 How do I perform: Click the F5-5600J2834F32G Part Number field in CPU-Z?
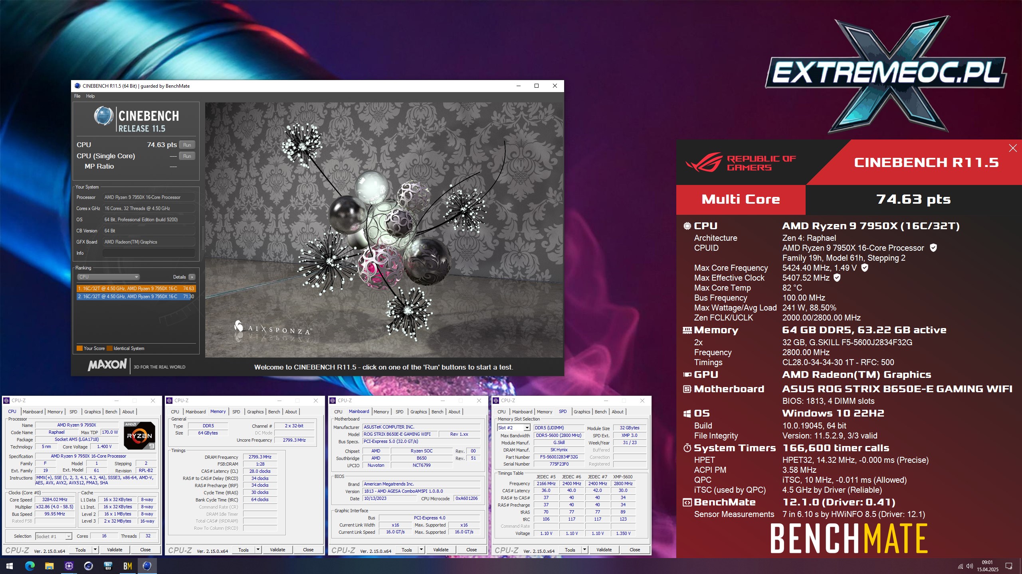pos(559,457)
